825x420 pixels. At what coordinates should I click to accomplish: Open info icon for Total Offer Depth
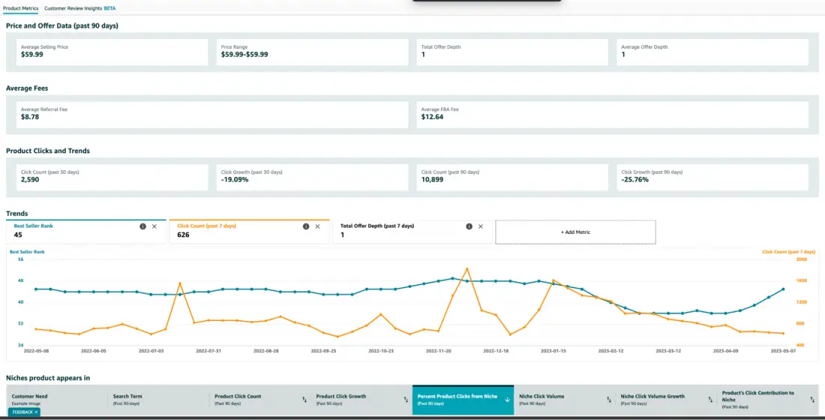tap(469, 226)
